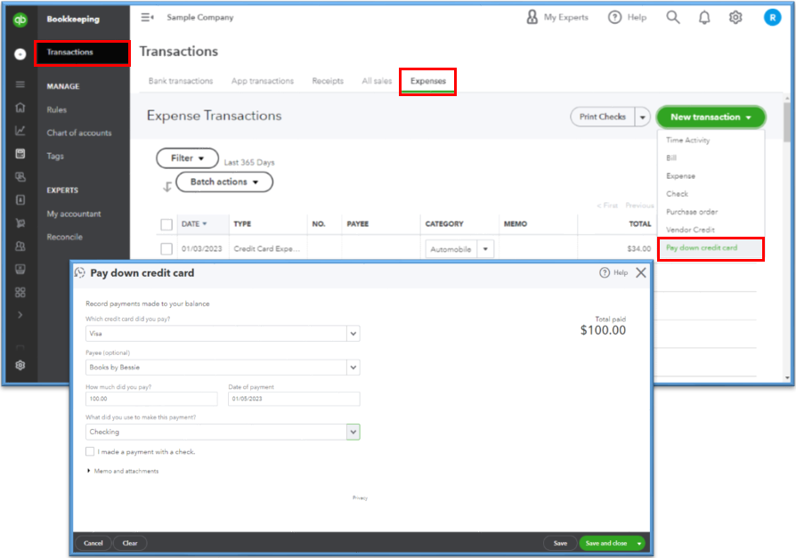Click the QuickBooks logo icon

pyautogui.click(x=20, y=20)
